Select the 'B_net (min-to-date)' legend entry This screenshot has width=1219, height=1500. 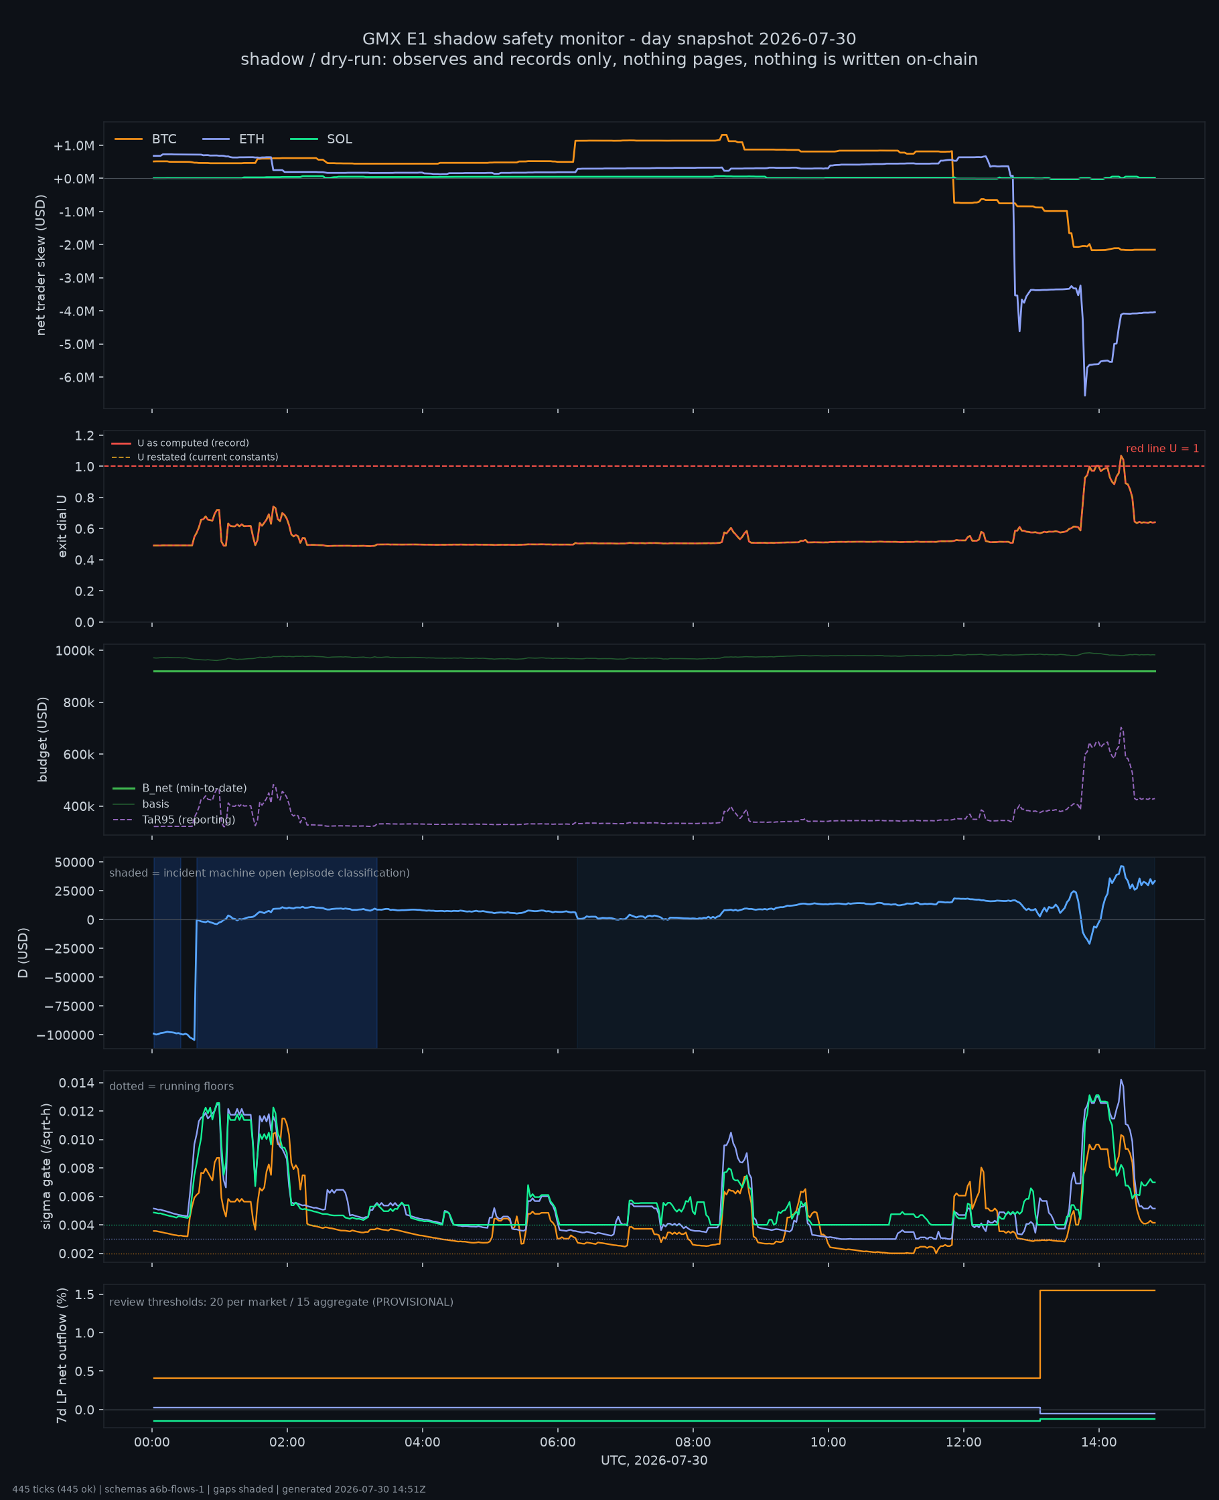(180, 788)
